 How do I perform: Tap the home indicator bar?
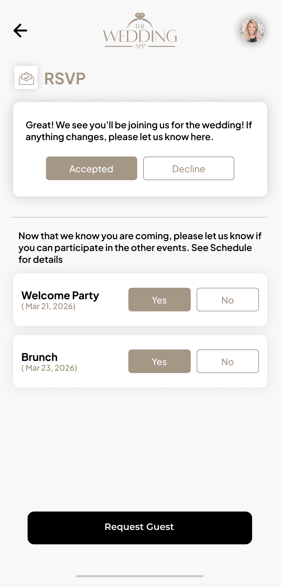click(140, 576)
